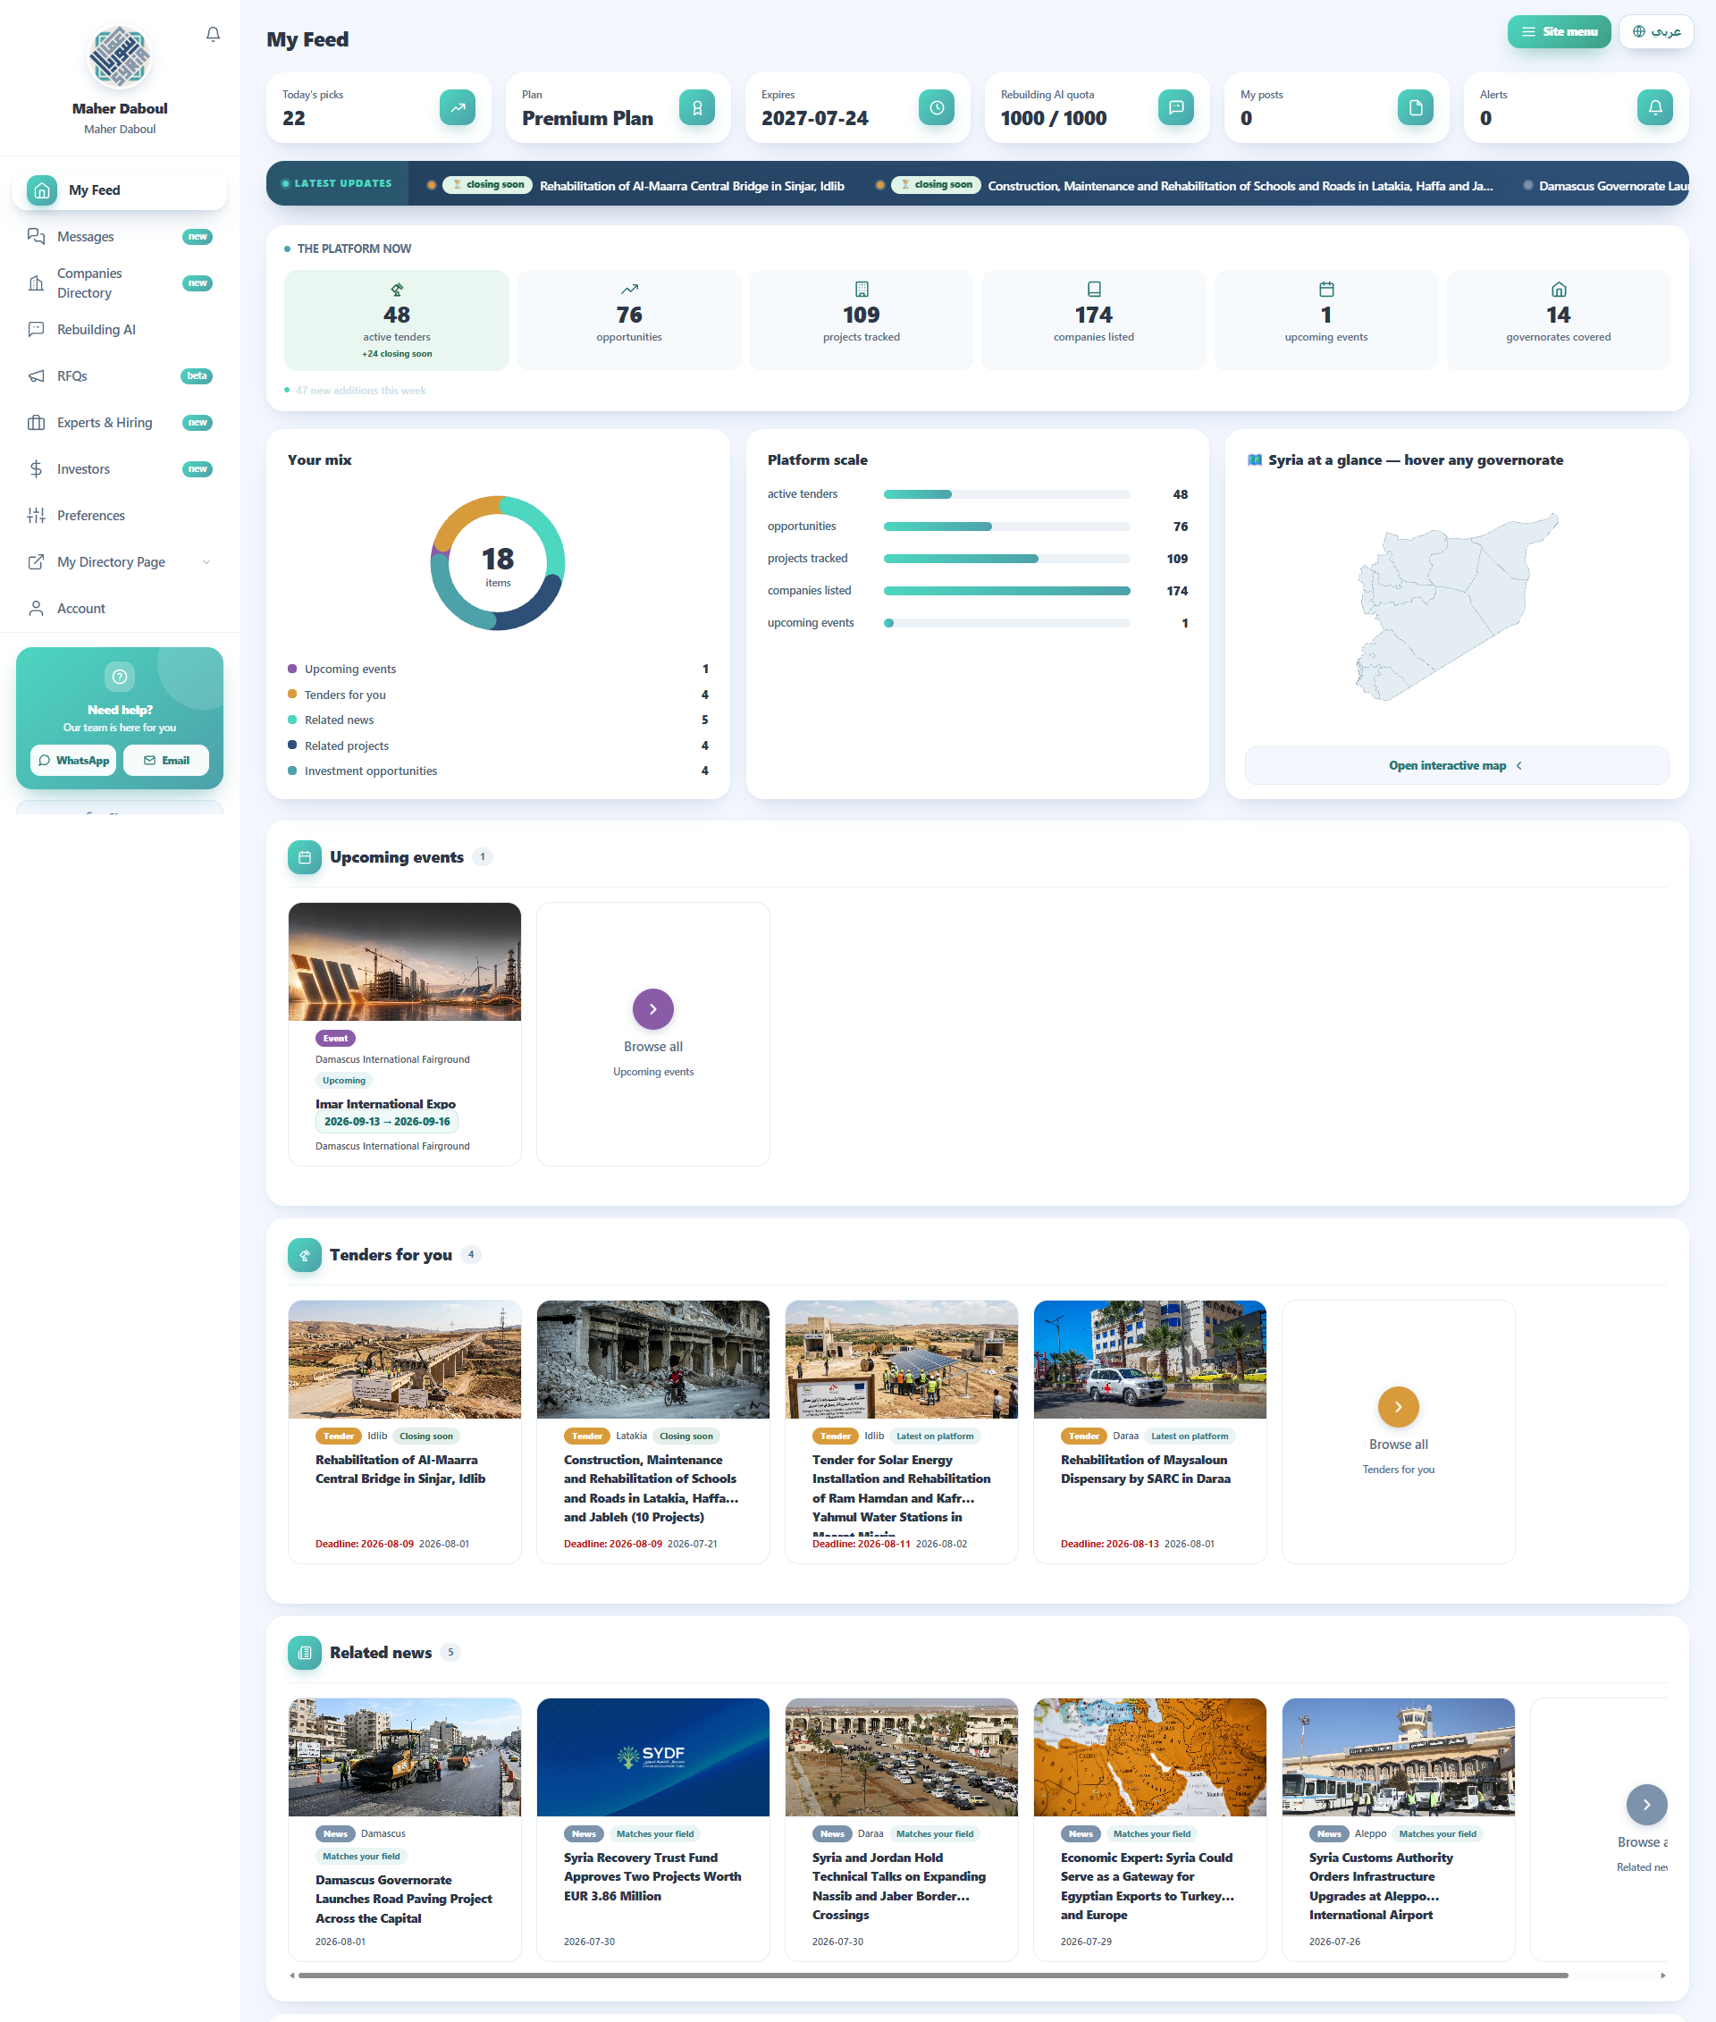Click the My posts document icon
Screen dimensions: 1716x2022
(x=1416, y=107)
